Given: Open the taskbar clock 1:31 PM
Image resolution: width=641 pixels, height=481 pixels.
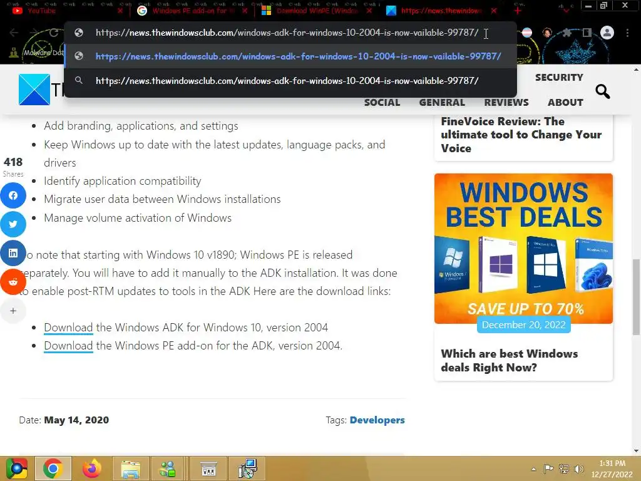Looking at the screenshot, I should click(x=612, y=468).
